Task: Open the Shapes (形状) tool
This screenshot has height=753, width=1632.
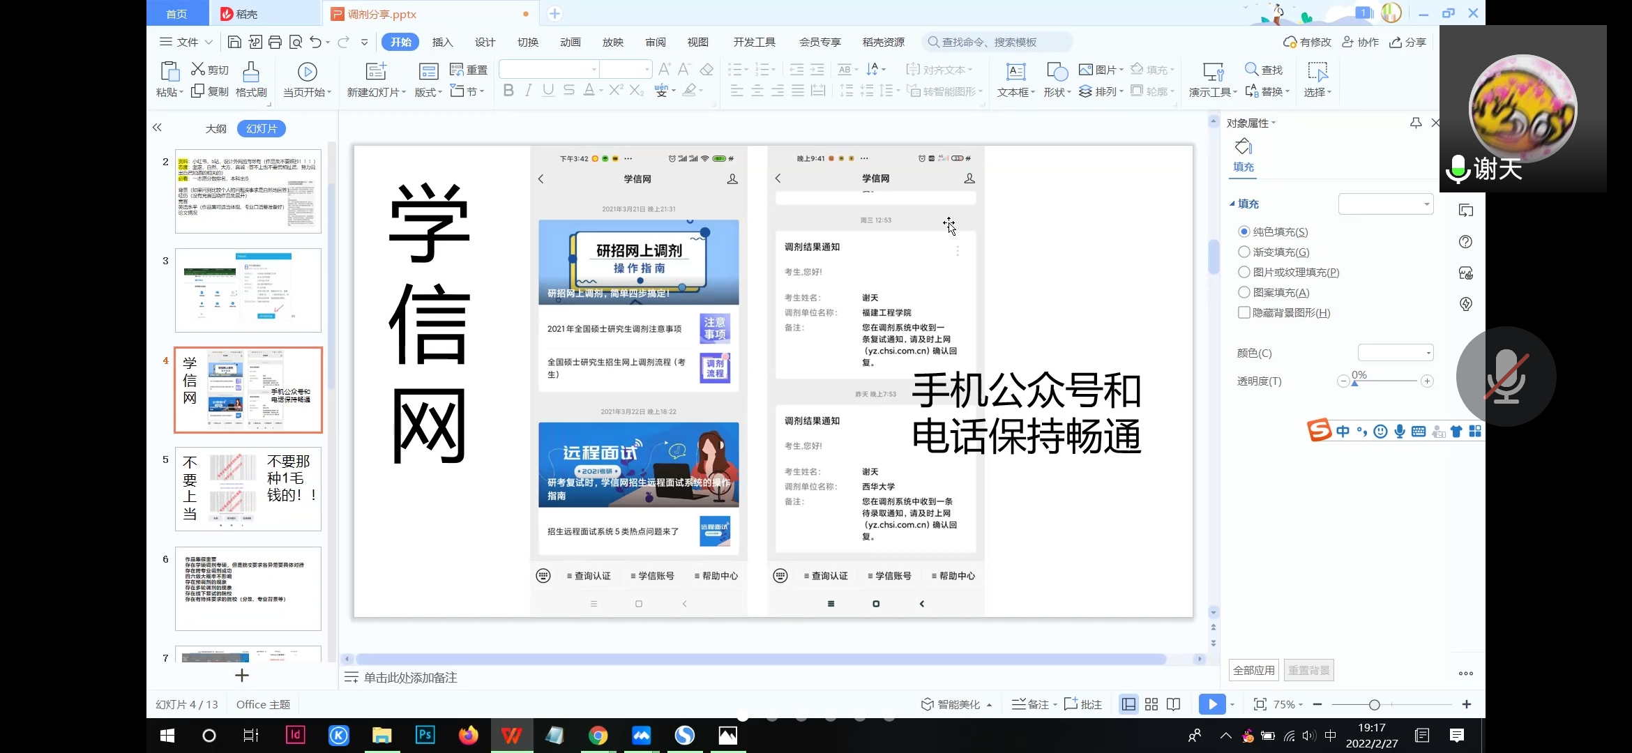Action: pyautogui.click(x=1057, y=72)
